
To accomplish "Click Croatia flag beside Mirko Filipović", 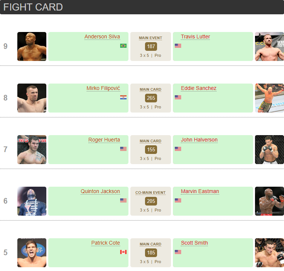I will (x=123, y=97).
